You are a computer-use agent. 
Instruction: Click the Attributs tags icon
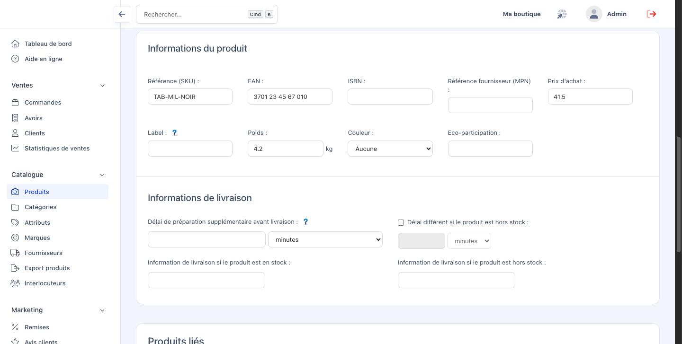click(x=15, y=222)
